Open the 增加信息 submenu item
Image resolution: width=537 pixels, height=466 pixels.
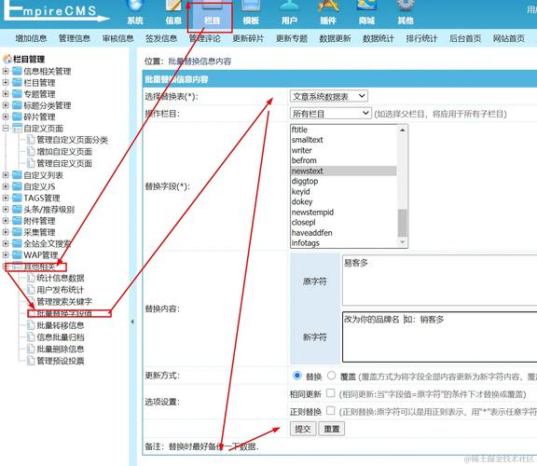(x=31, y=38)
